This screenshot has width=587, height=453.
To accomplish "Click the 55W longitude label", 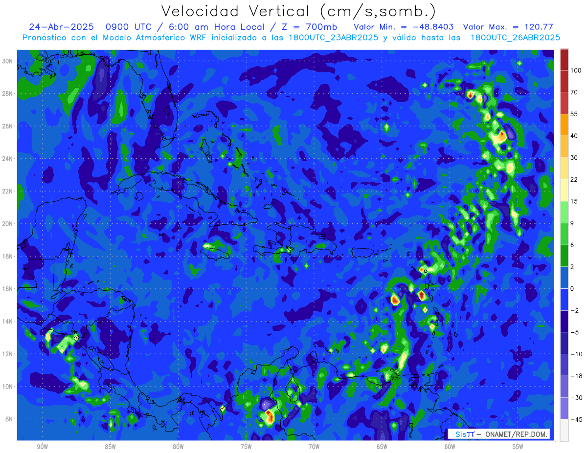I will 518,446.
